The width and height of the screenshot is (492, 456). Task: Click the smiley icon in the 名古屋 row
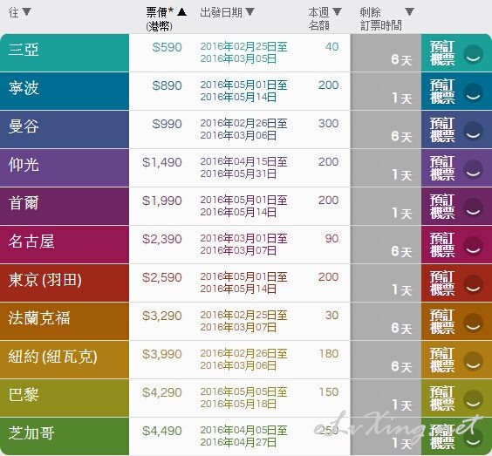click(x=473, y=246)
